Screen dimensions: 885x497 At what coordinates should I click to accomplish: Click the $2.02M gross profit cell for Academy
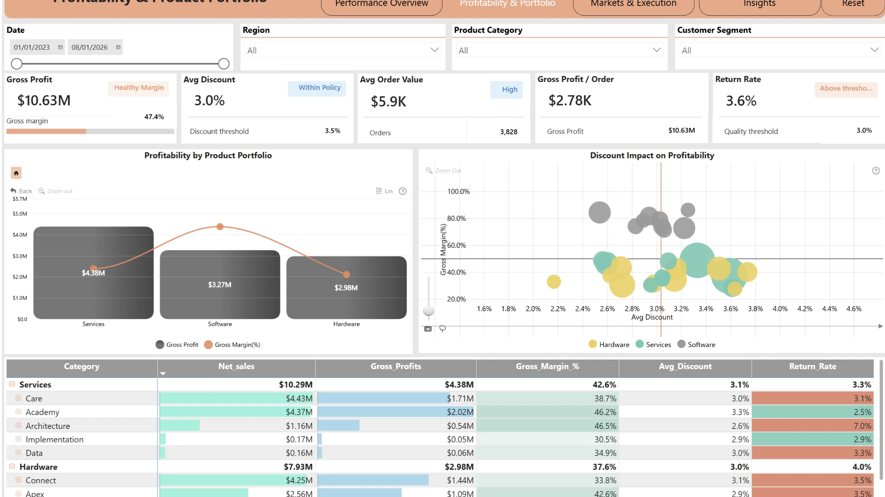coord(396,412)
